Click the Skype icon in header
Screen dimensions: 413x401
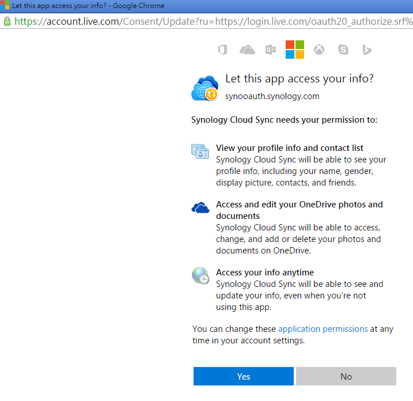click(343, 50)
